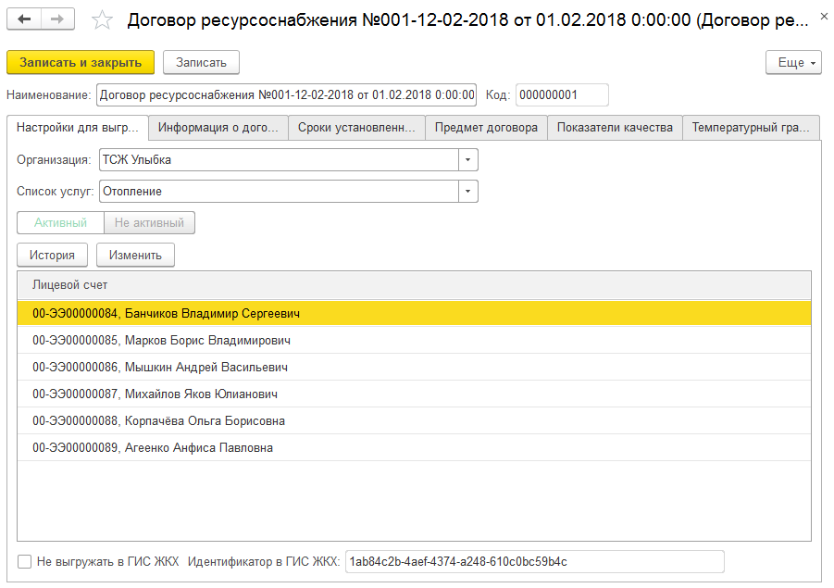834x588 pixels.
Task: Select row Мышкин Андрей Васильевич
Action: [414, 368]
